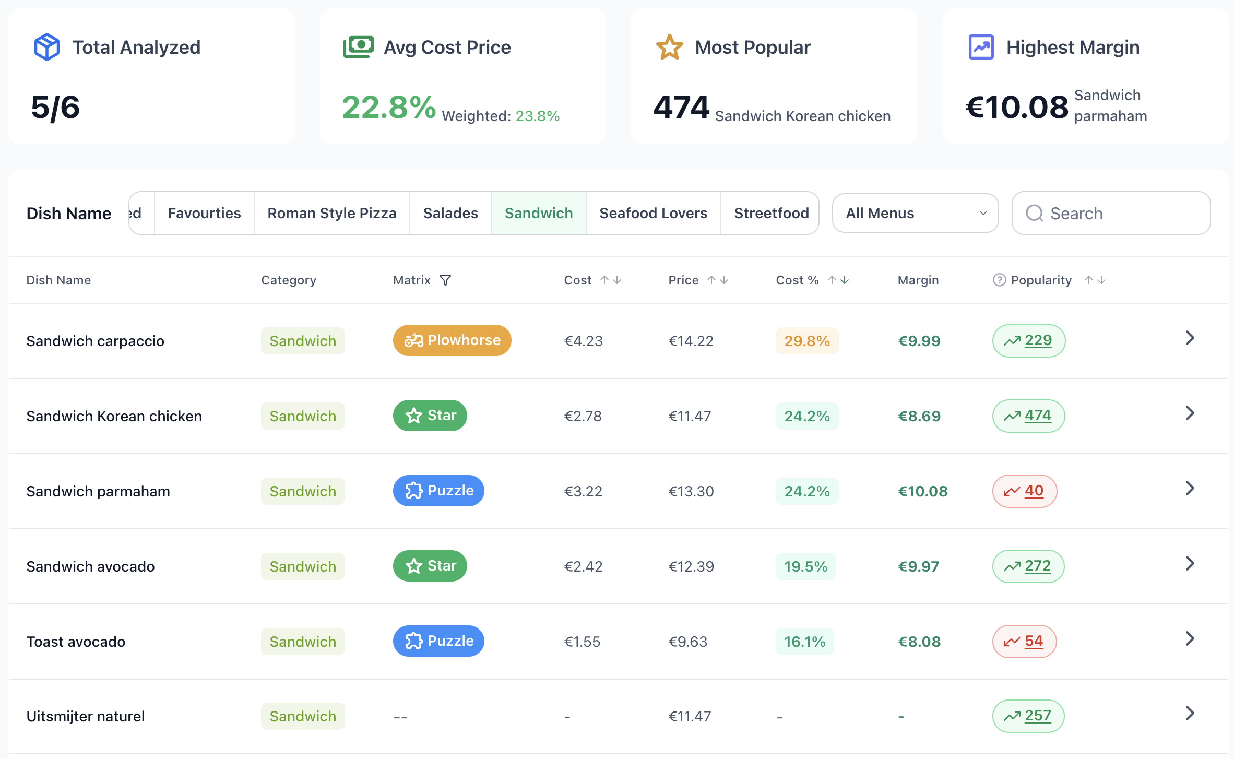Viewport: 1234px width, 759px height.
Task: Sort the Cost column
Action: [611, 280]
